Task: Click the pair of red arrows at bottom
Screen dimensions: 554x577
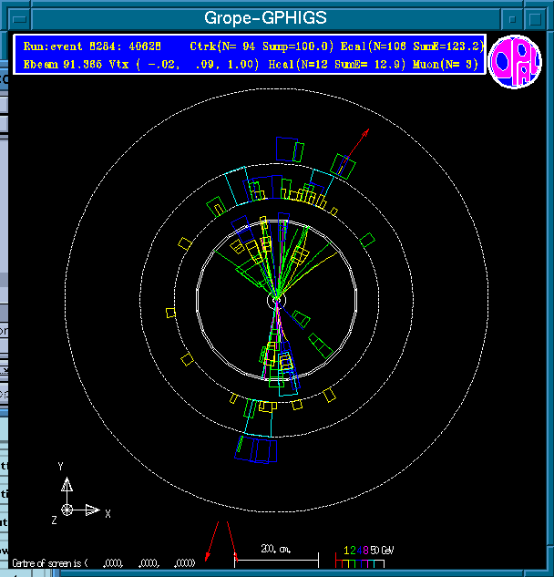Action: (x=219, y=541)
